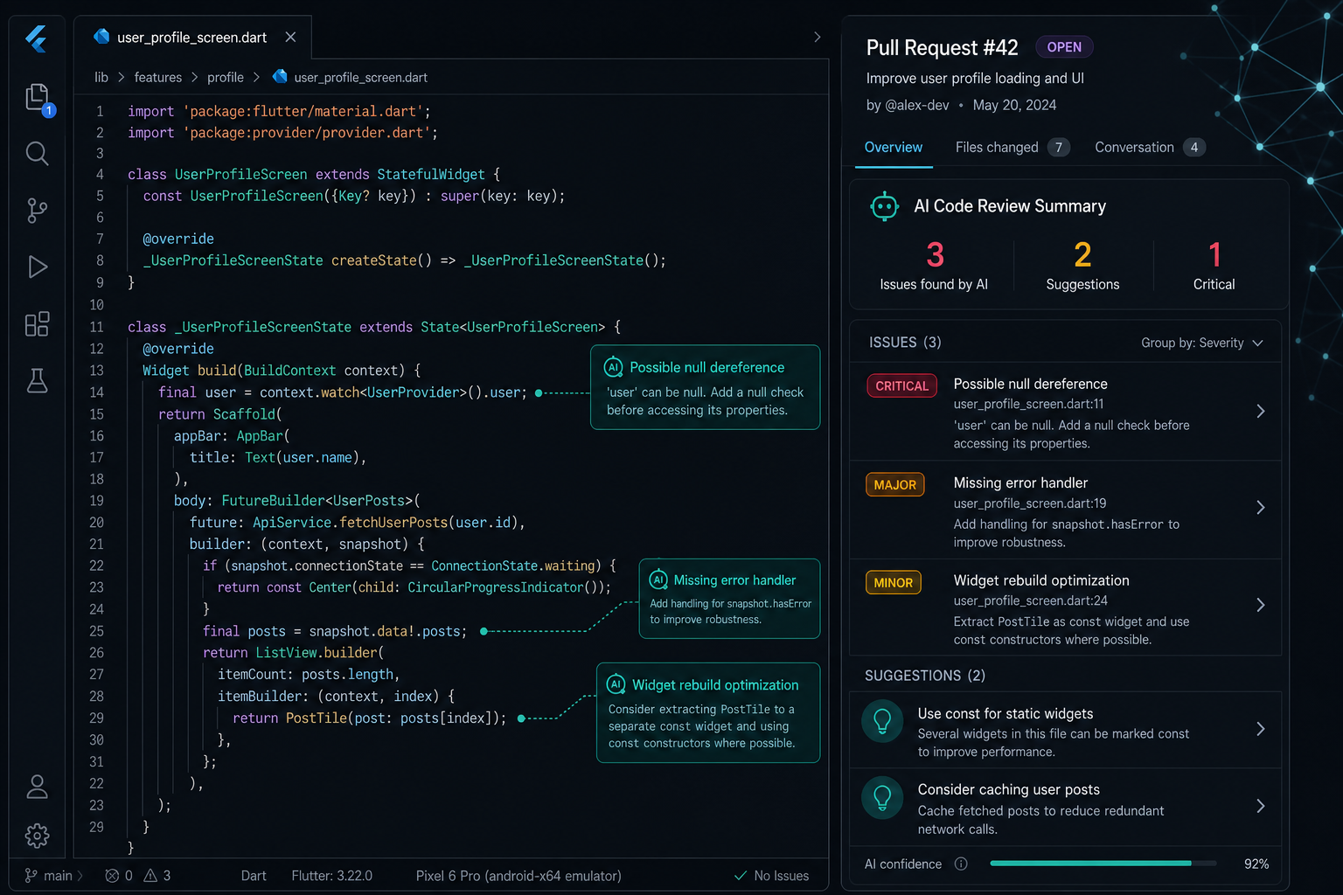Click the AI confidence progress bar

[1103, 864]
